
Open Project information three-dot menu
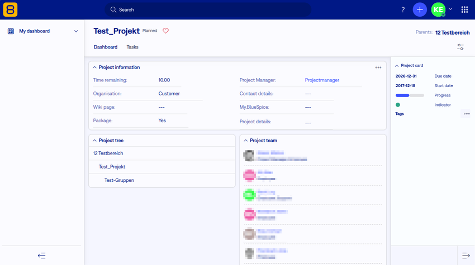378,68
